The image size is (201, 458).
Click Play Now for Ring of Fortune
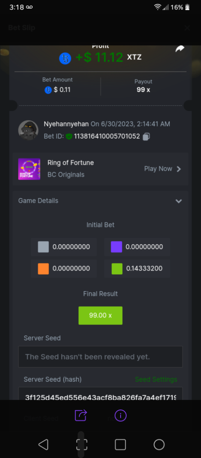158,169
